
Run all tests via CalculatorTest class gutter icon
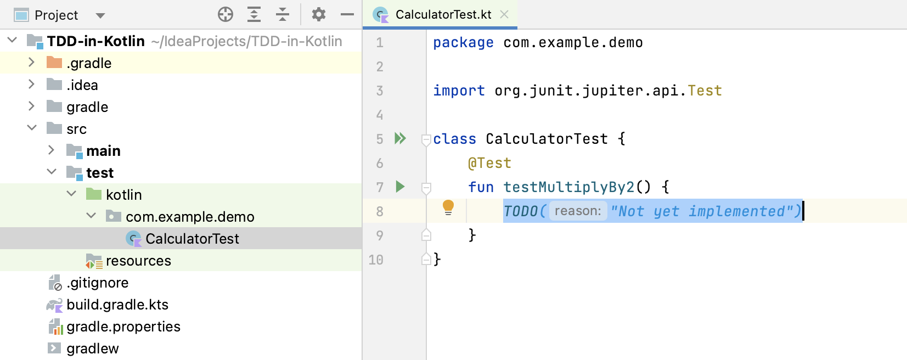click(x=401, y=138)
